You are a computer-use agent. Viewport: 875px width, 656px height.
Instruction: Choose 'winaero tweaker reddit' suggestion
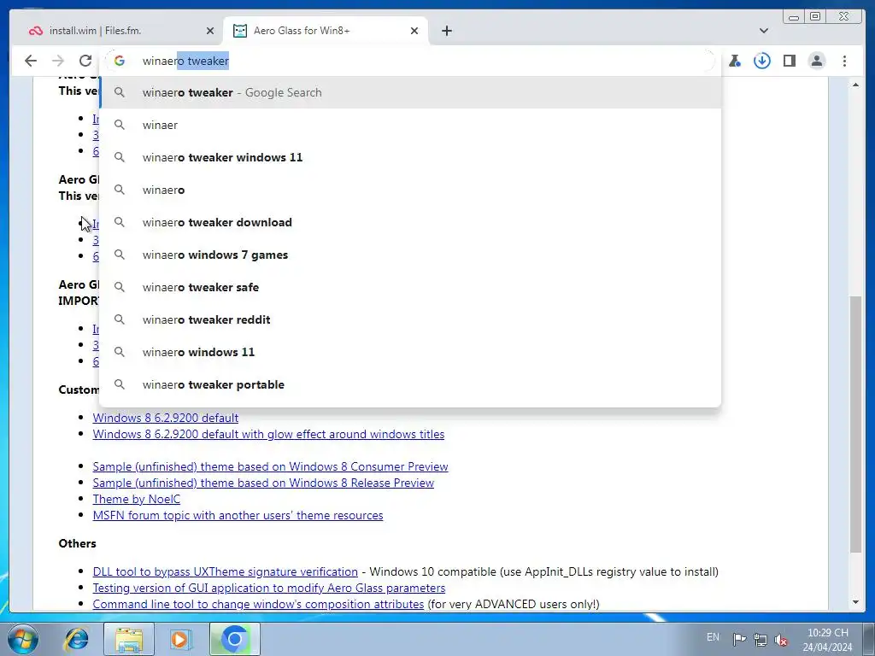[x=410, y=319]
